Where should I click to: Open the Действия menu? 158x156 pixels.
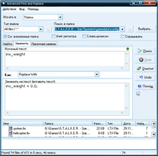point(9,9)
